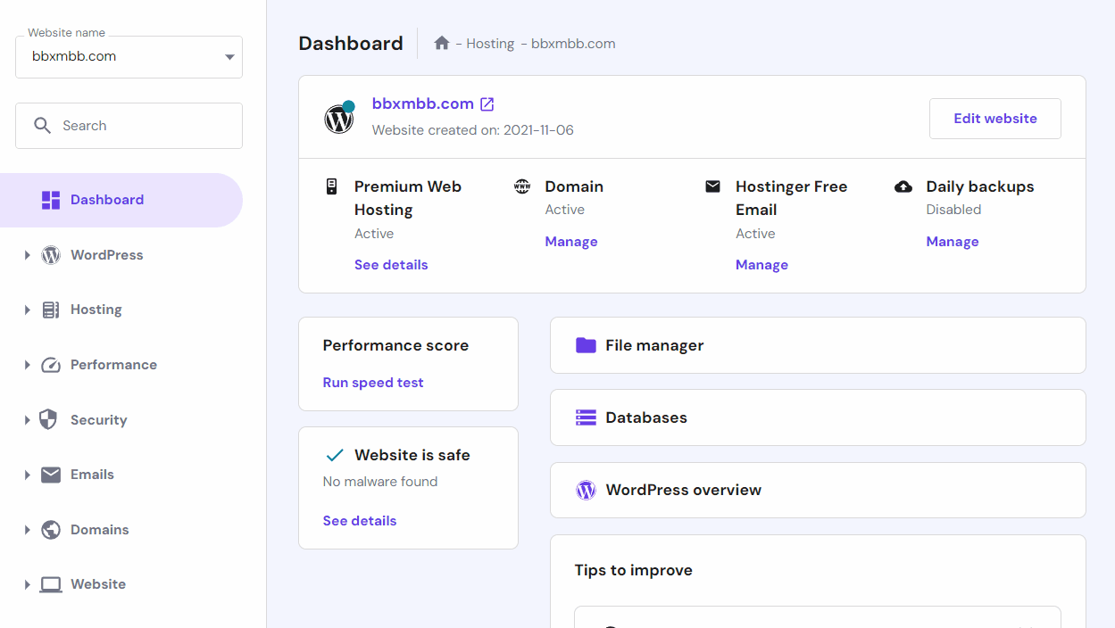
Task: Click the Hostinger Free Email envelope icon
Action: [712, 186]
